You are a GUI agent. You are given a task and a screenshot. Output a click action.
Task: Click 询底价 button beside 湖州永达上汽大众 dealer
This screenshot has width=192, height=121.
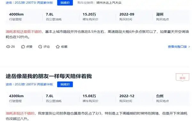pyautogui.click(x=65, y=3)
